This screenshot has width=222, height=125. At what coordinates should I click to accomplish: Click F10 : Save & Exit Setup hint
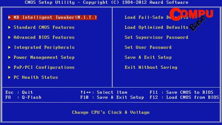(112, 97)
